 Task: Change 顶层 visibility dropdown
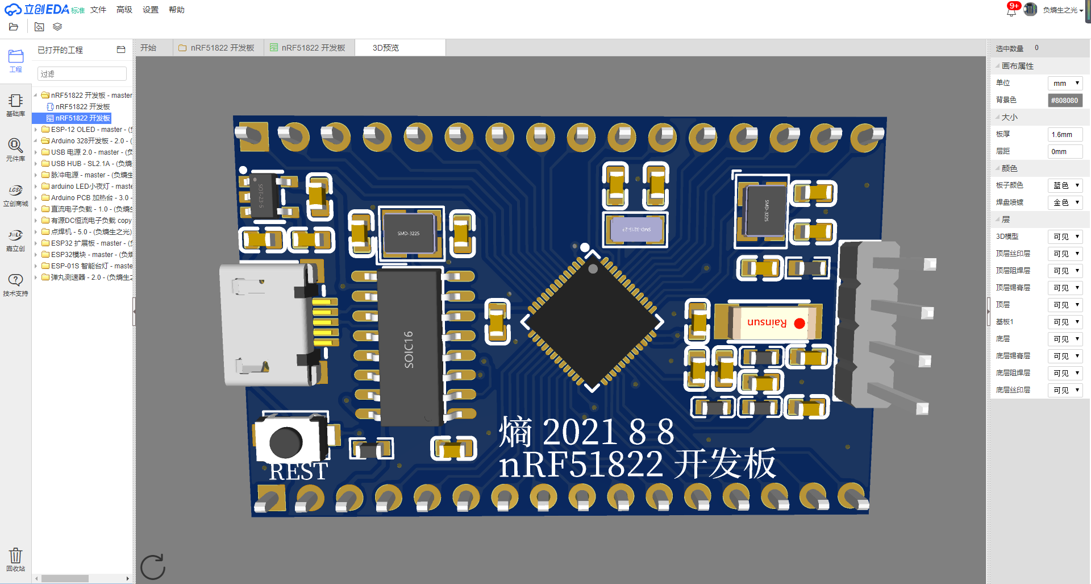(x=1065, y=305)
